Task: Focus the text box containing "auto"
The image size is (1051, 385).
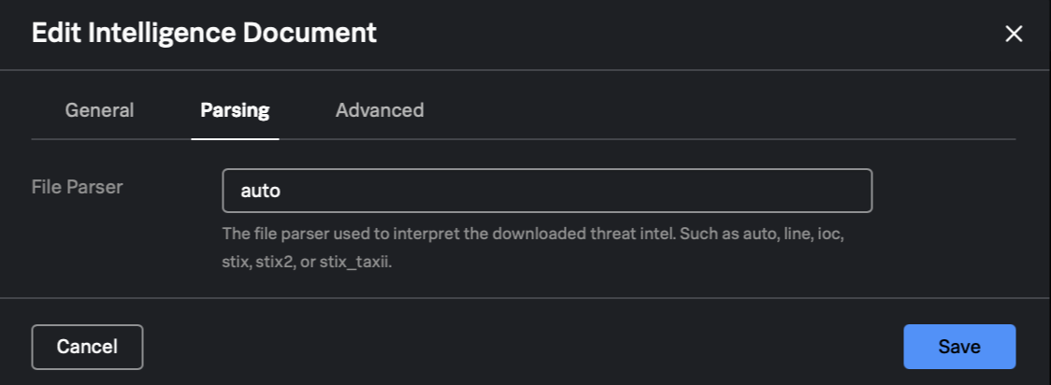Action: [547, 191]
